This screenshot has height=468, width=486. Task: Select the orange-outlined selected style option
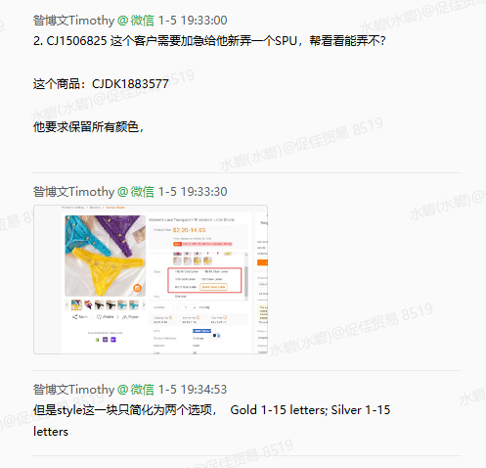(x=213, y=287)
